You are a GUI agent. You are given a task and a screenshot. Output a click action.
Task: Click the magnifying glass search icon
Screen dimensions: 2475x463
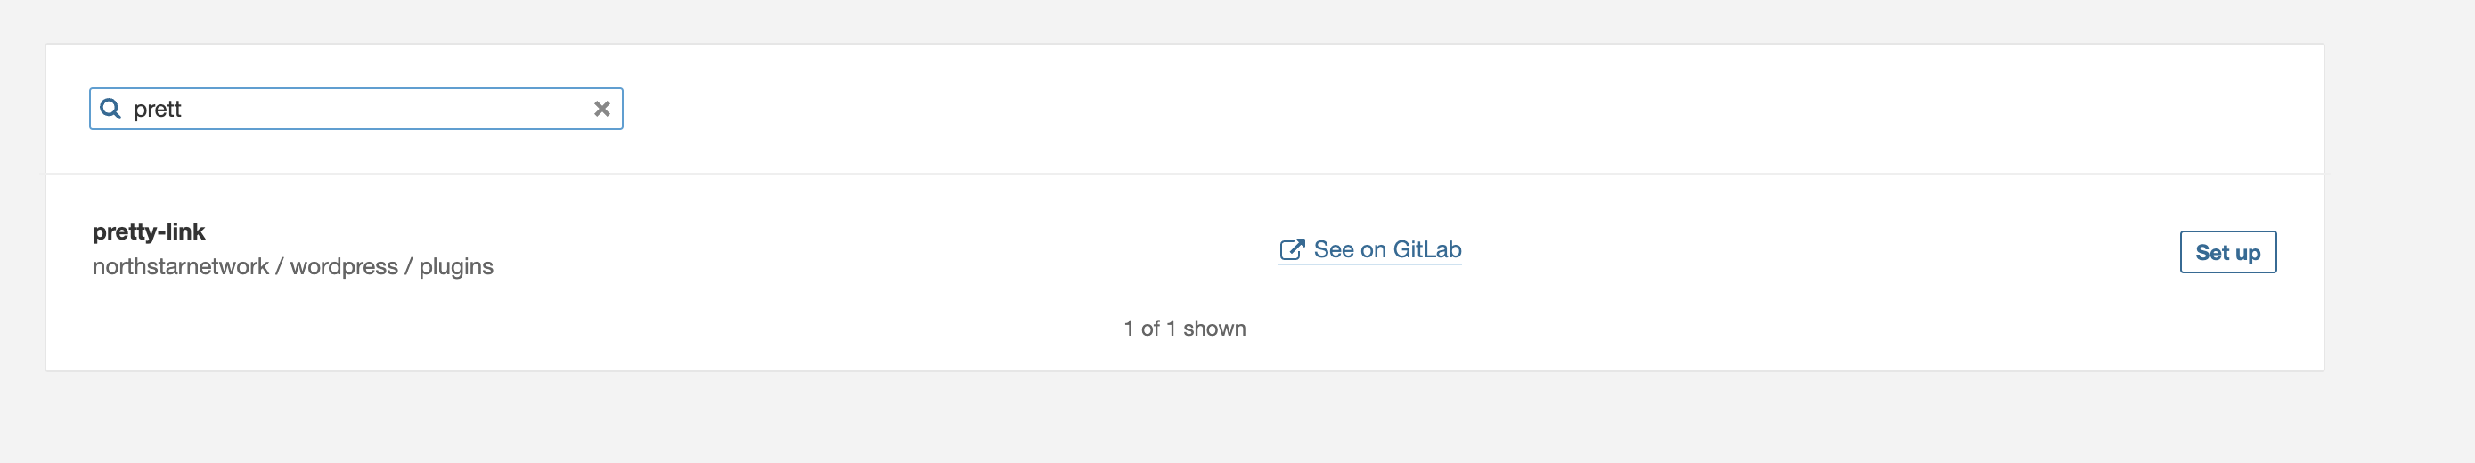pos(110,109)
